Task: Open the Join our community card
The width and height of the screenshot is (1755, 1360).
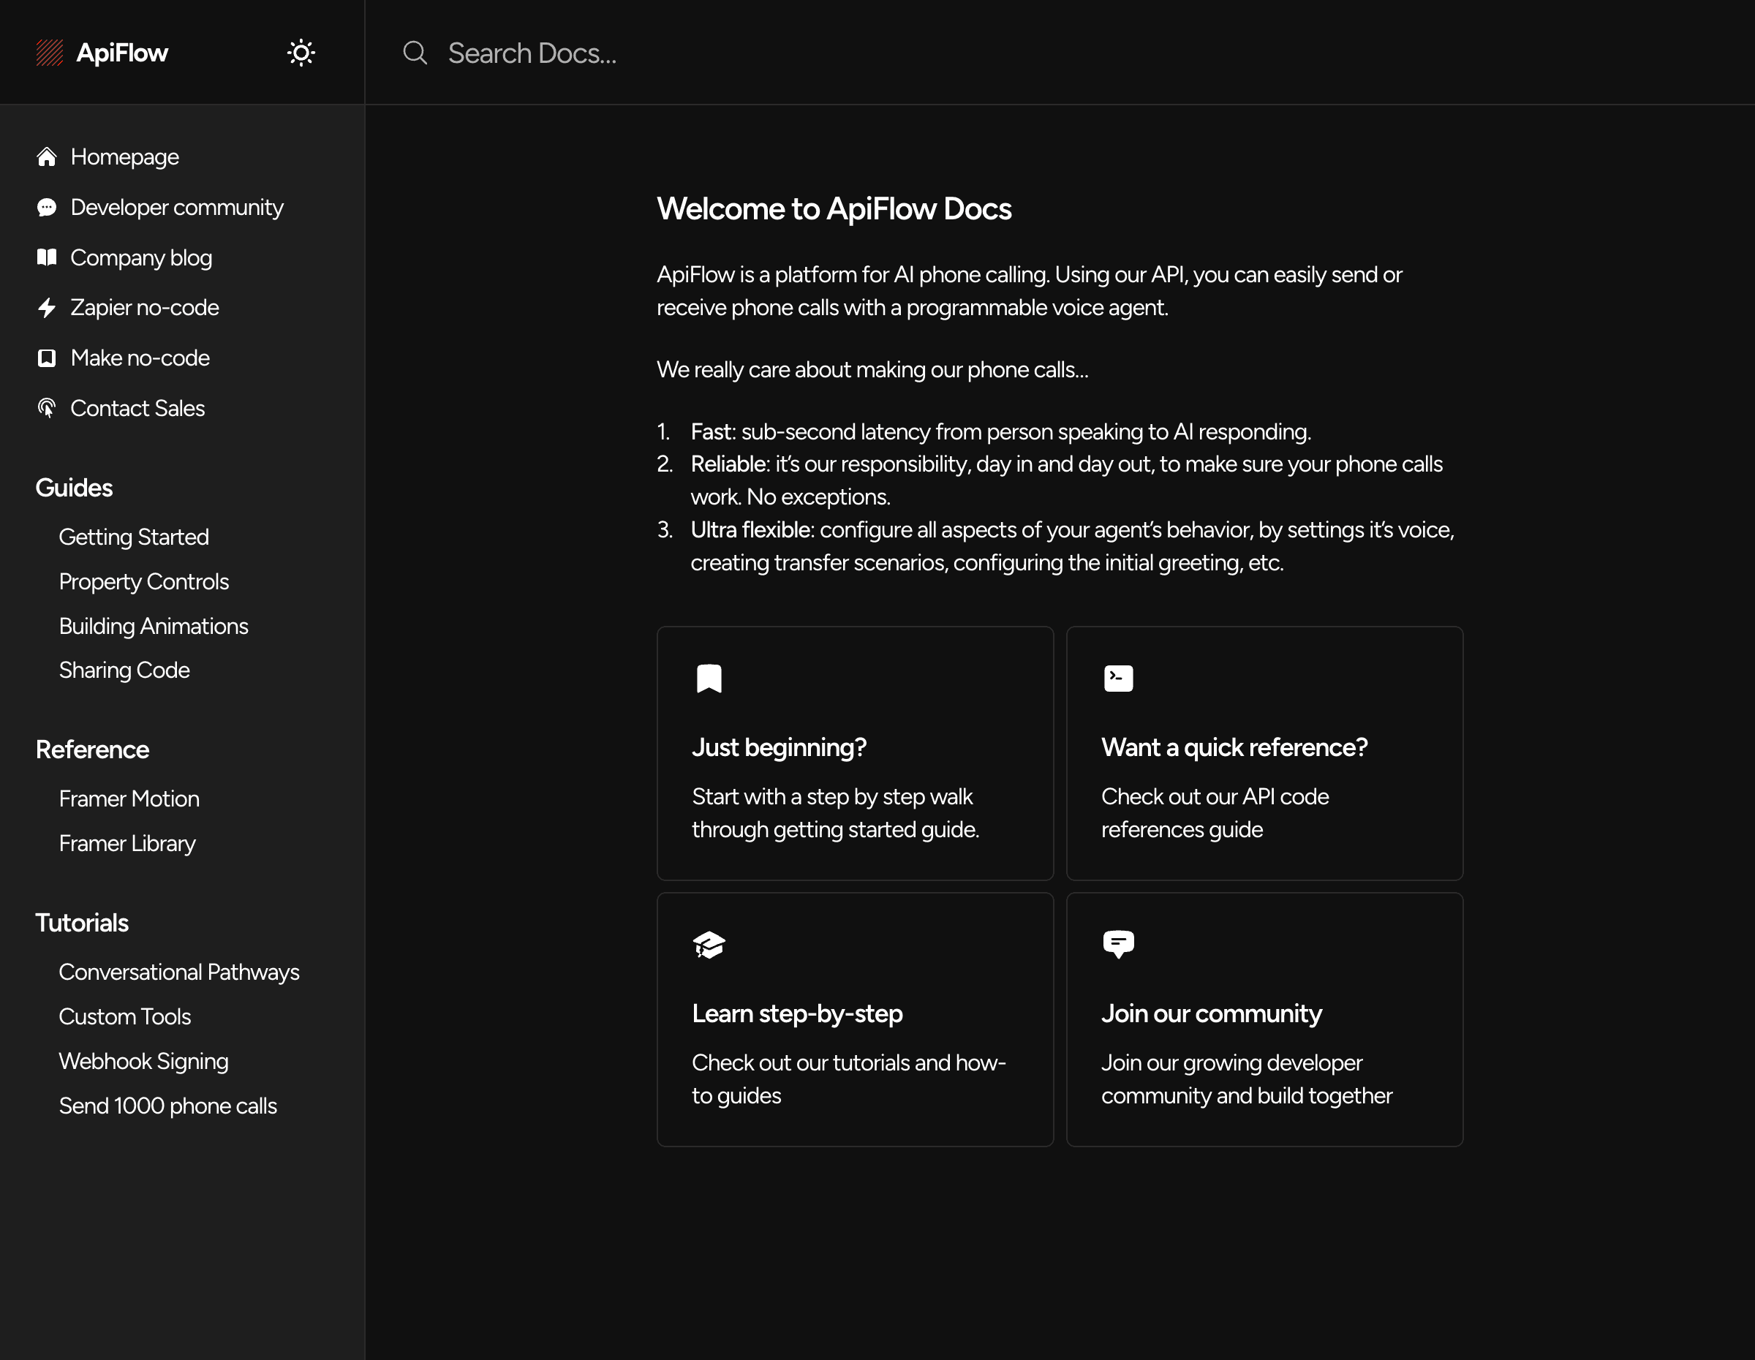Action: (1264, 1019)
